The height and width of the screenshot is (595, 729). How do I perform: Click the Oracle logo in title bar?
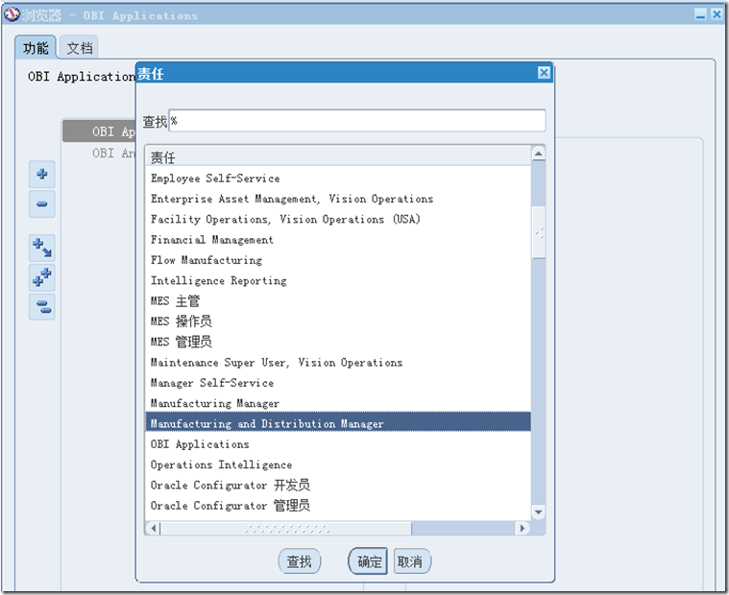12,14
